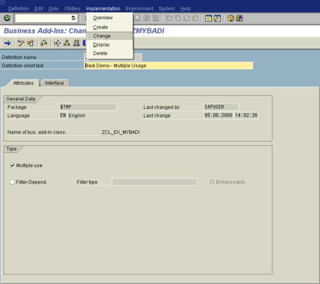Open the command field history dropdown
Viewport: 320px width, 284px height.
click(73, 18)
